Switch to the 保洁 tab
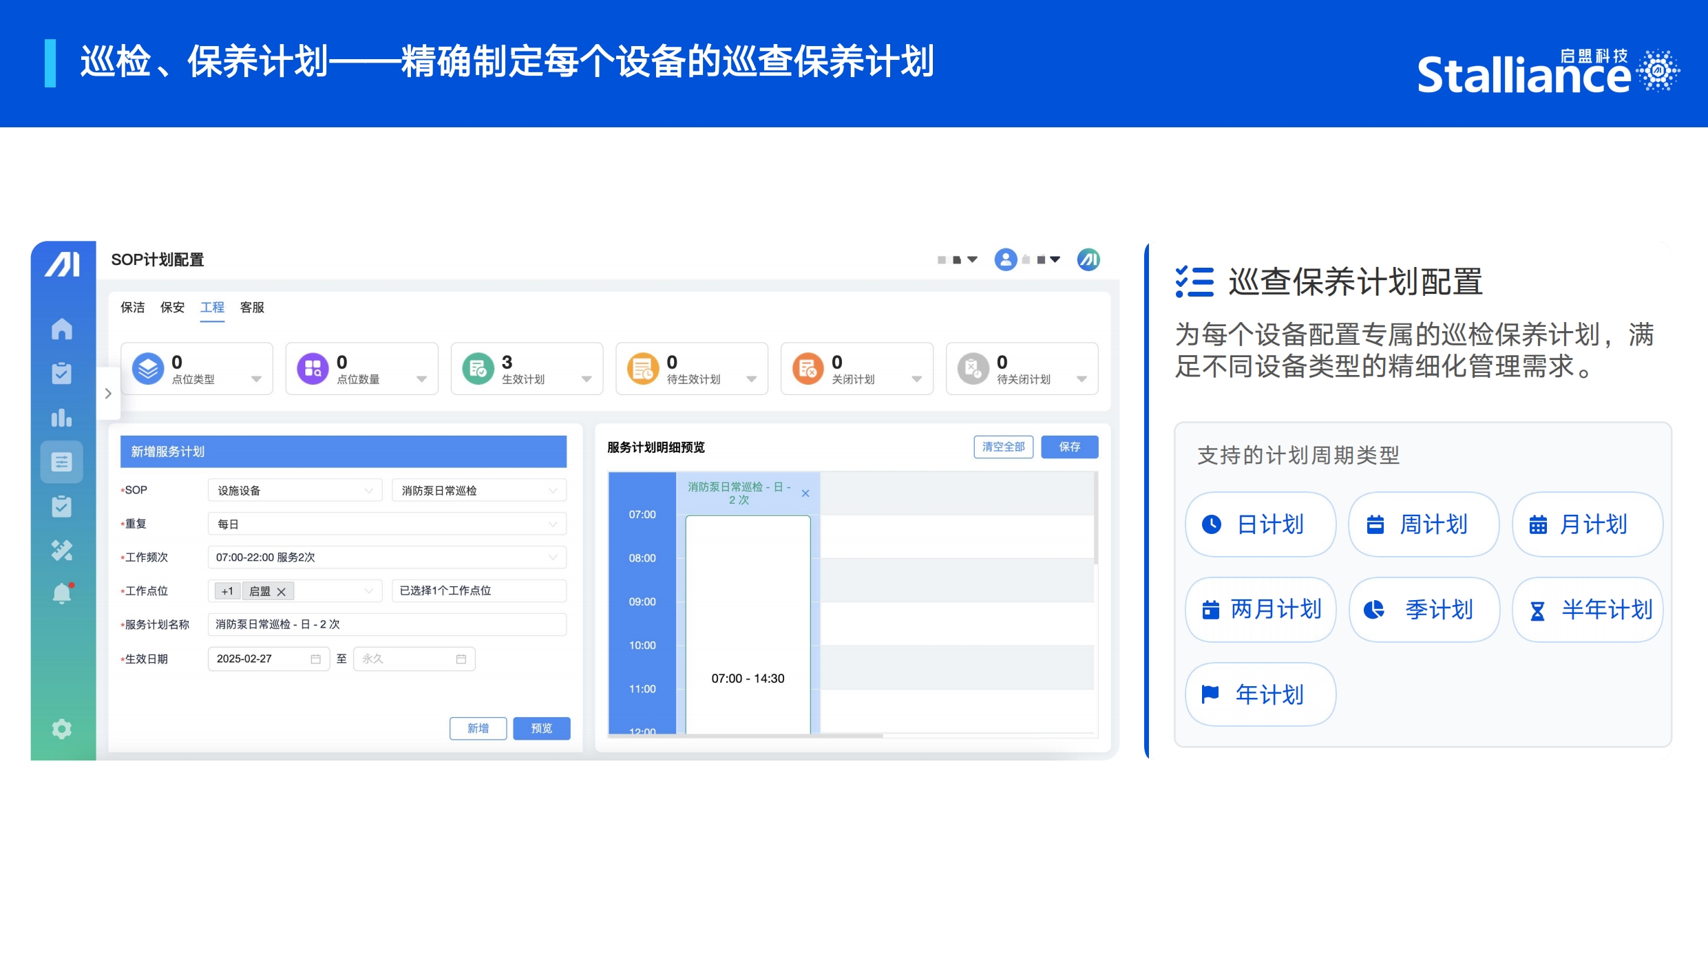This screenshot has width=1708, height=960. [x=133, y=308]
